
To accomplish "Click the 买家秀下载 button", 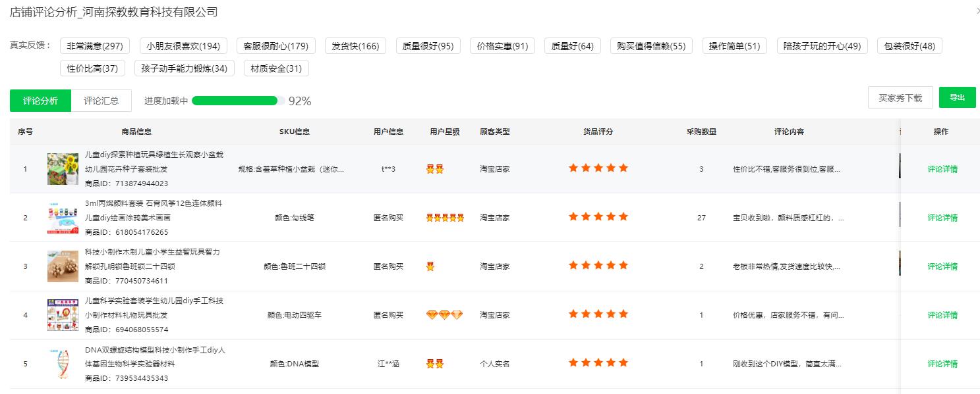I will [x=900, y=98].
